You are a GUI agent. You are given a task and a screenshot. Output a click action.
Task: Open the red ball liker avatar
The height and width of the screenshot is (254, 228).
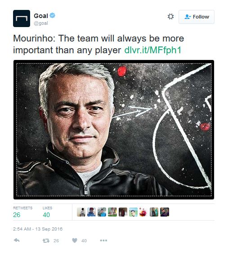[143, 212]
